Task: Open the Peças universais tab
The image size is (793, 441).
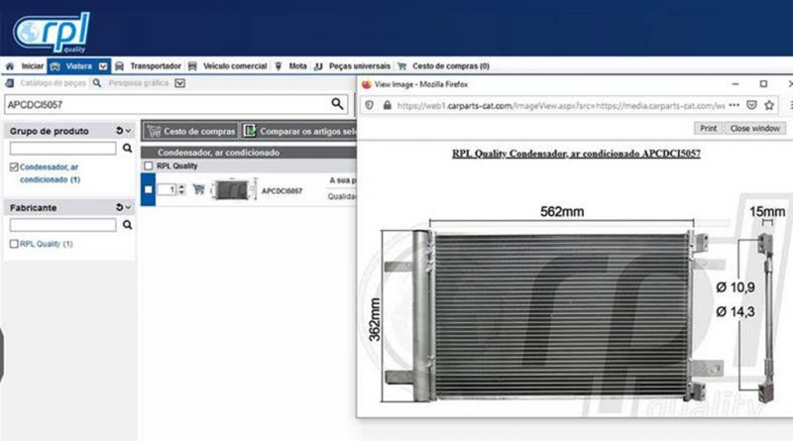Action: (360, 66)
